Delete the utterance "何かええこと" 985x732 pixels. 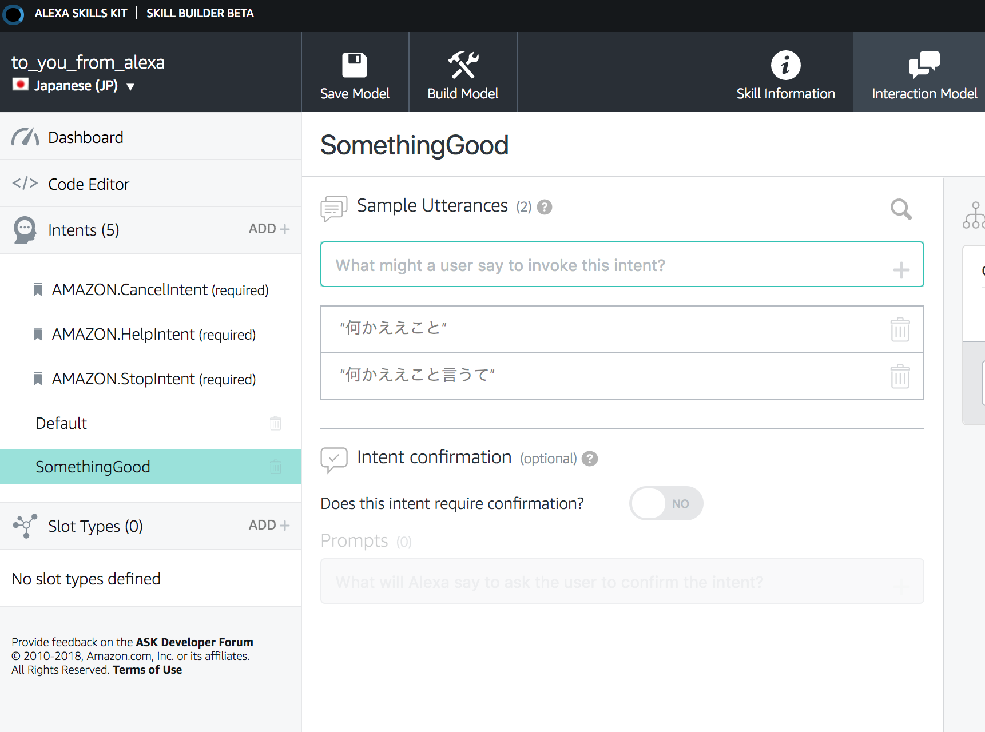point(900,329)
